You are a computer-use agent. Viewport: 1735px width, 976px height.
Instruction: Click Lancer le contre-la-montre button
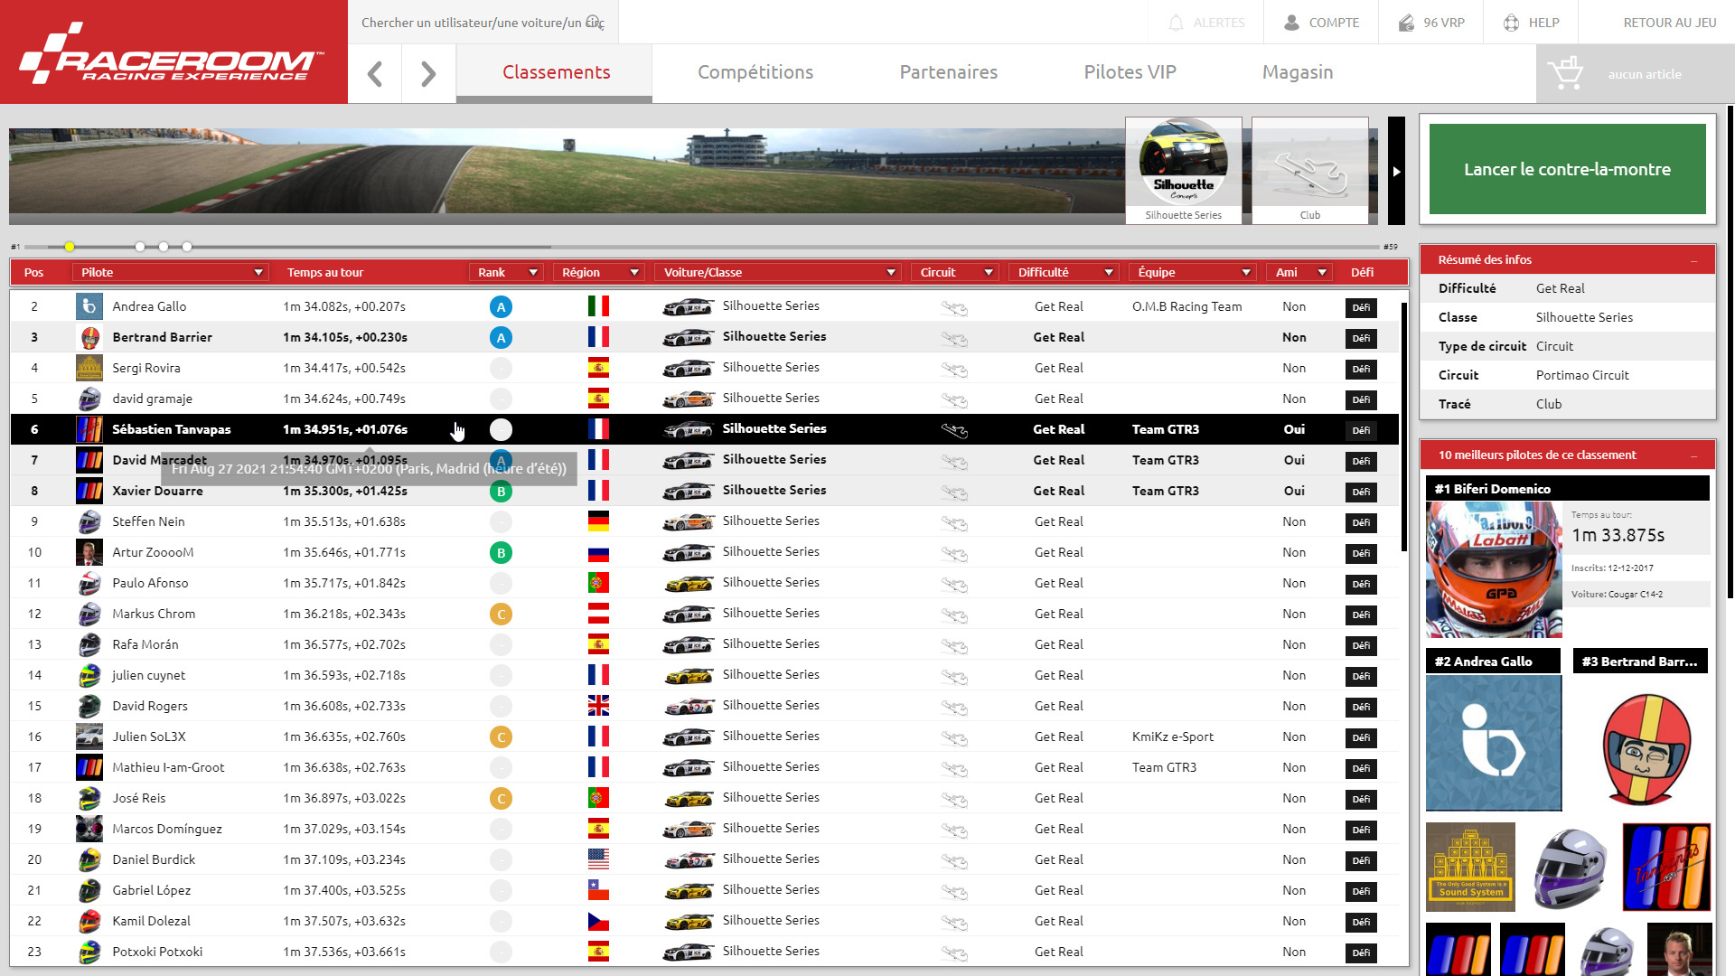(x=1567, y=169)
